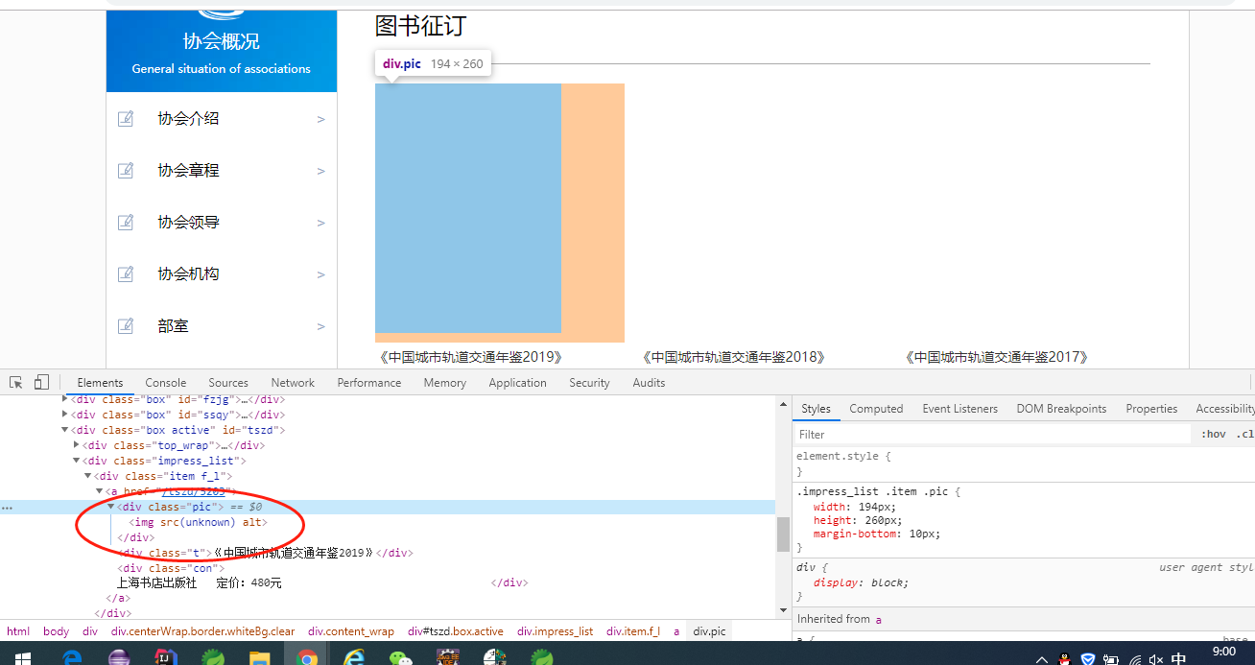Open WeChat from the taskbar
Viewport: 1255px width, 665px height.
coord(400,658)
